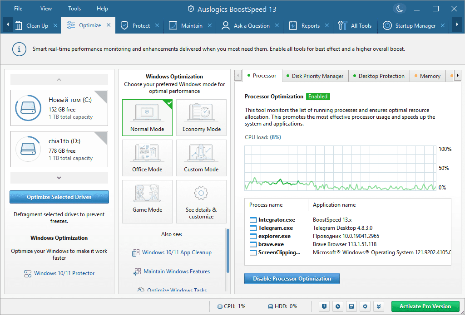Open the Startup Manager tab
The height and width of the screenshot is (315, 465).
409,26
